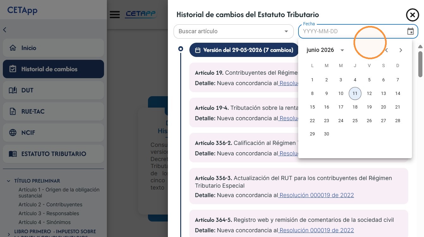
Task: Open Resolución 000019 link under Artículo 364-5
Action: pos(316,230)
